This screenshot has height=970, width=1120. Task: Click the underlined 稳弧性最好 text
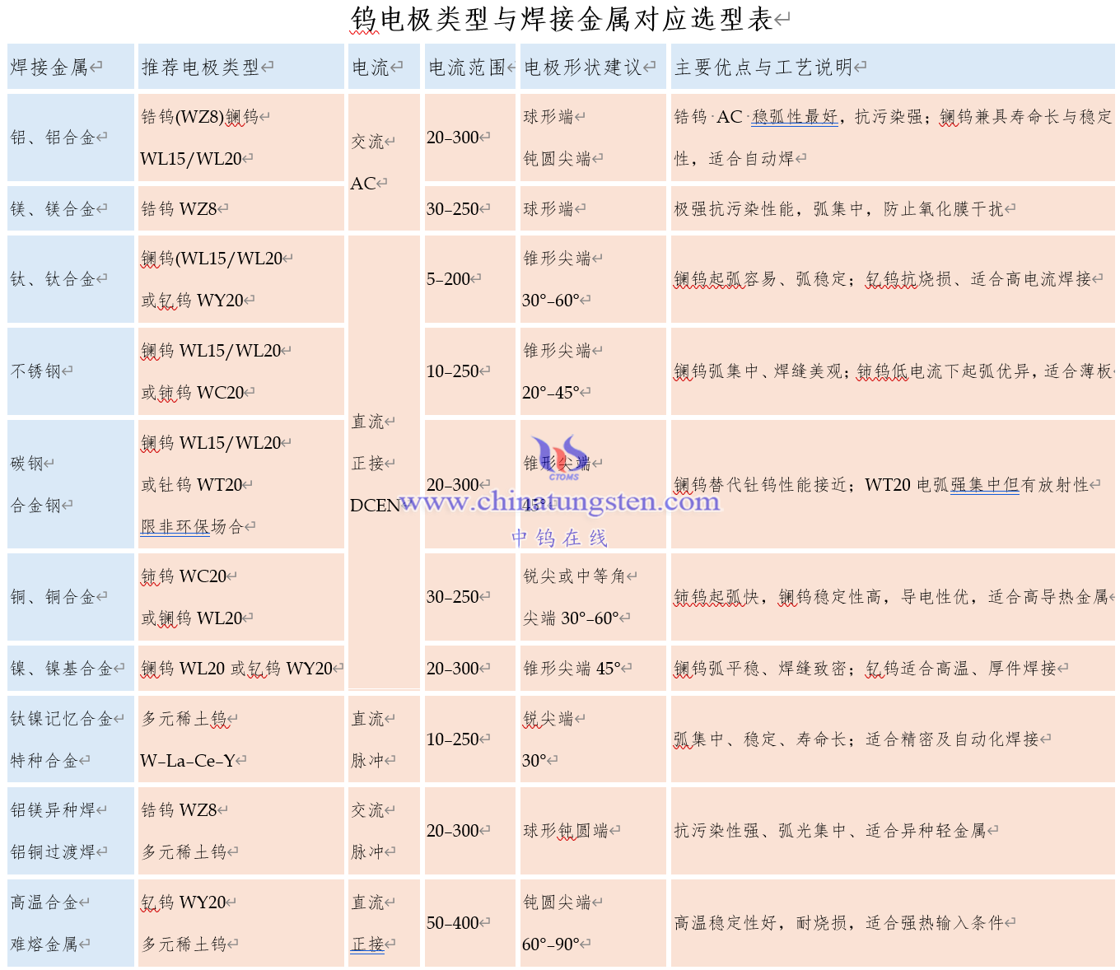[794, 117]
